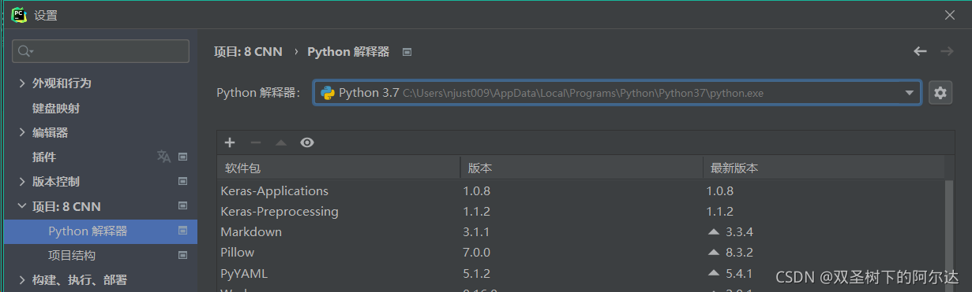Image resolution: width=972 pixels, height=292 pixels.
Task: Click breadcrumb 项目: 8 CNN
Action: click(248, 52)
